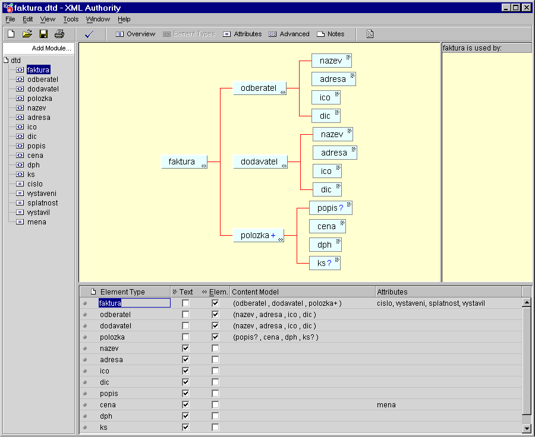This screenshot has height=437, width=535.
Task: Select vystaveni in the dtd tree
Action: point(42,194)
